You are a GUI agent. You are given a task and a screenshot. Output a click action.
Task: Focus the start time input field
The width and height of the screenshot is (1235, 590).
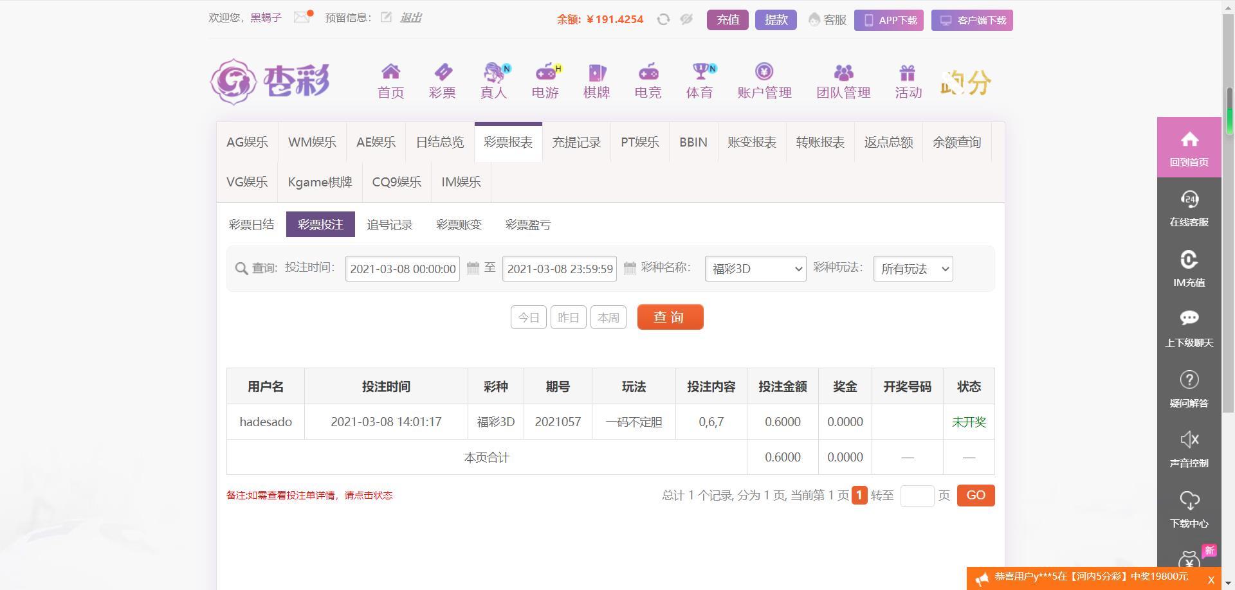403,269
